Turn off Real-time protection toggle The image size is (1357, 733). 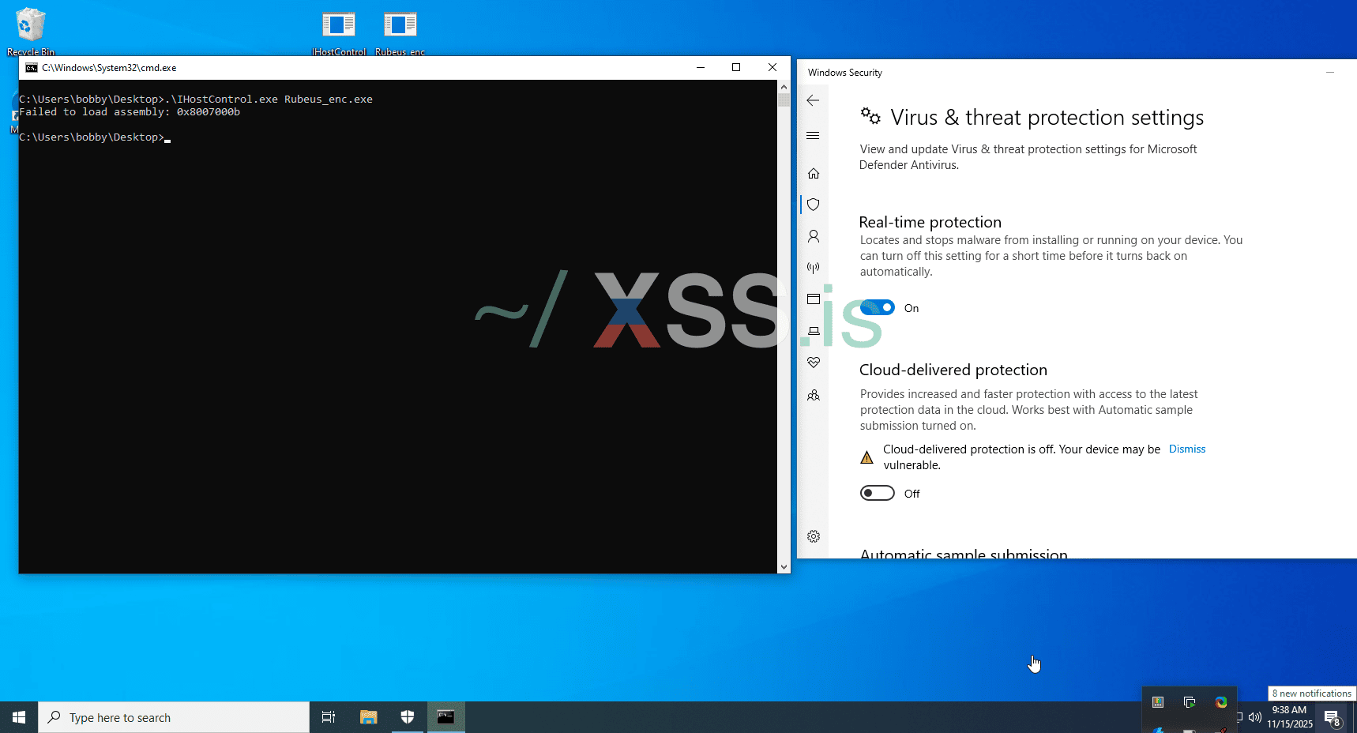[x=878, y=307]
